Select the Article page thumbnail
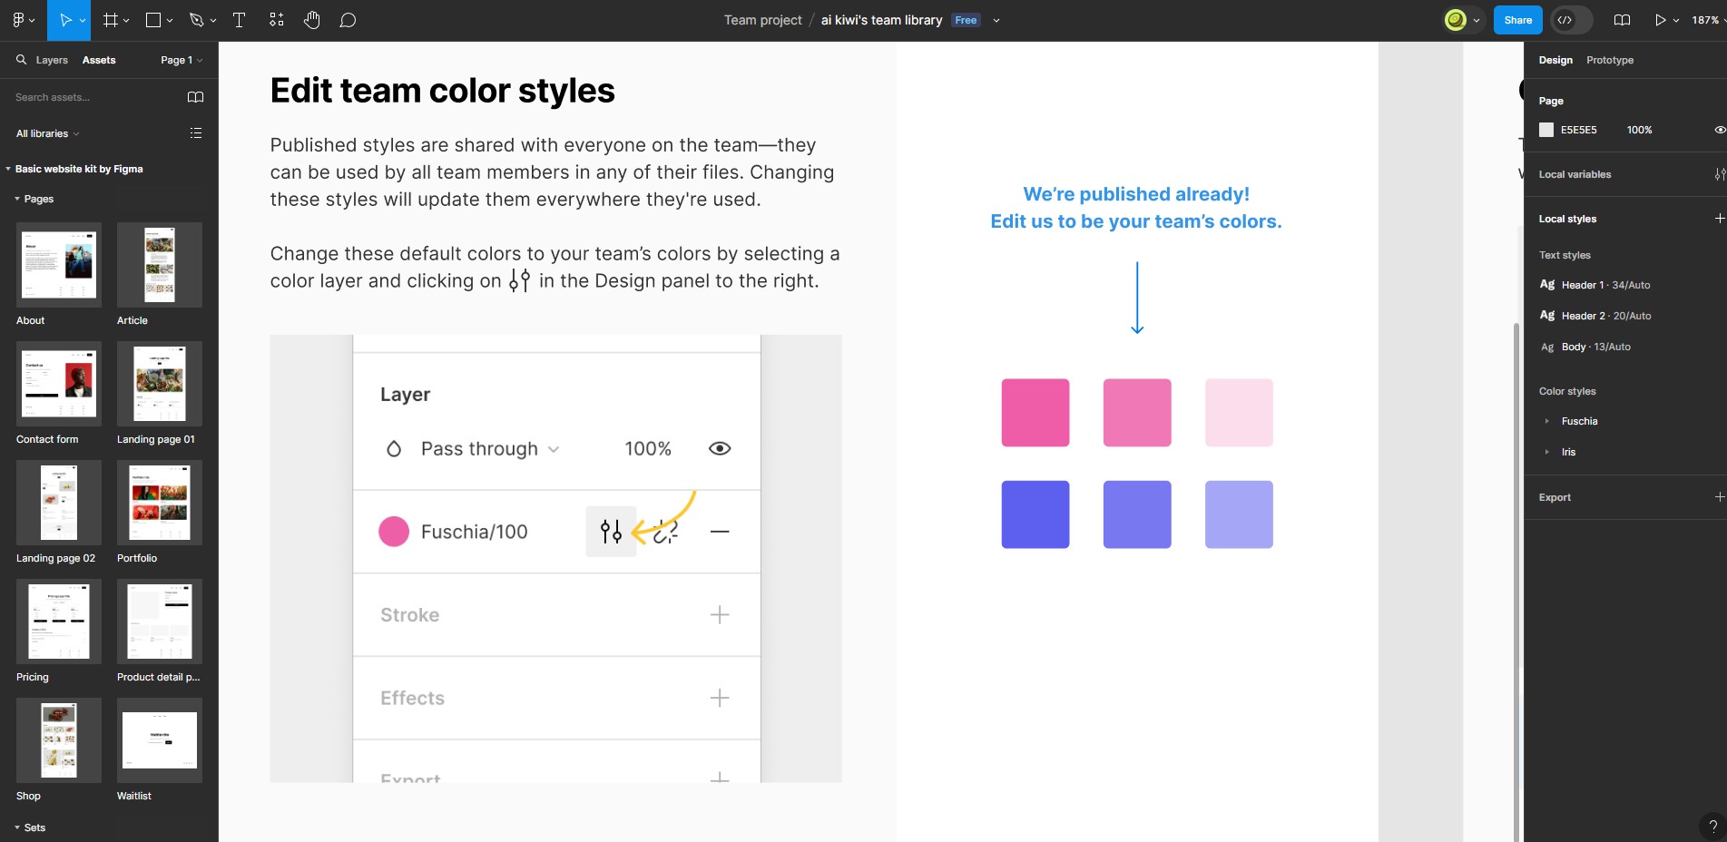 pyautogui.click(x=160, y=265)
